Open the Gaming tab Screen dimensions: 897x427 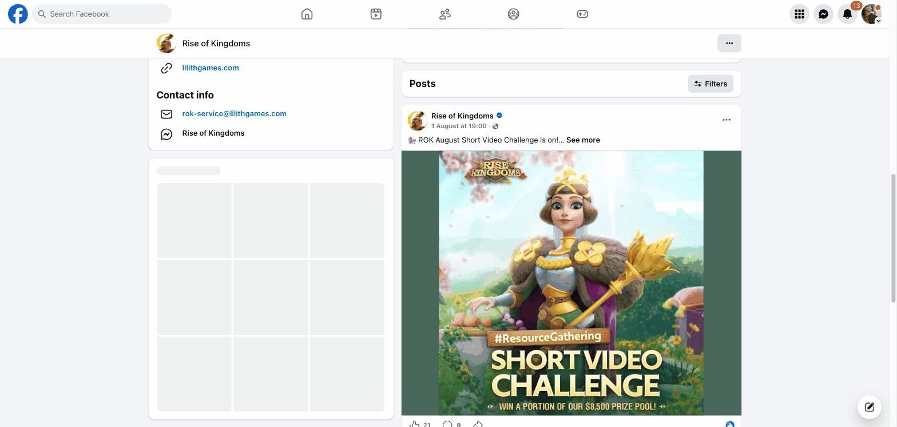582,14
